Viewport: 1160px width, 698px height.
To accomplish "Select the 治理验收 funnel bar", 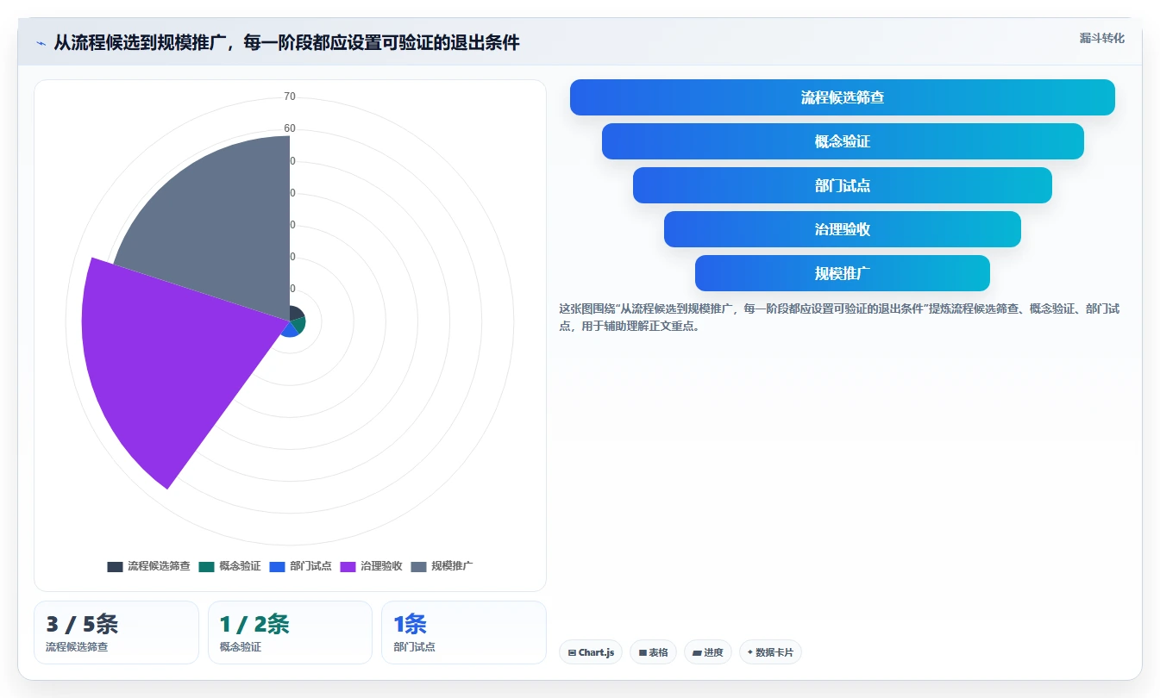I will click(843, 229).
